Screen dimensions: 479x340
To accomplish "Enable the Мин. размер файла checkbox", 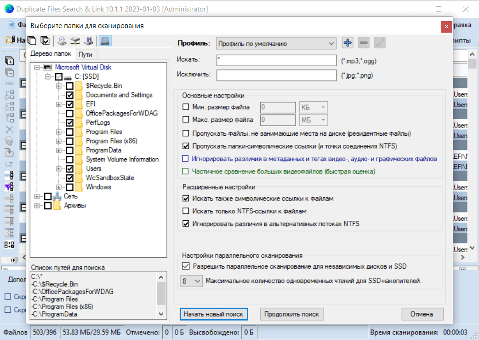I will tap(186, 107).
